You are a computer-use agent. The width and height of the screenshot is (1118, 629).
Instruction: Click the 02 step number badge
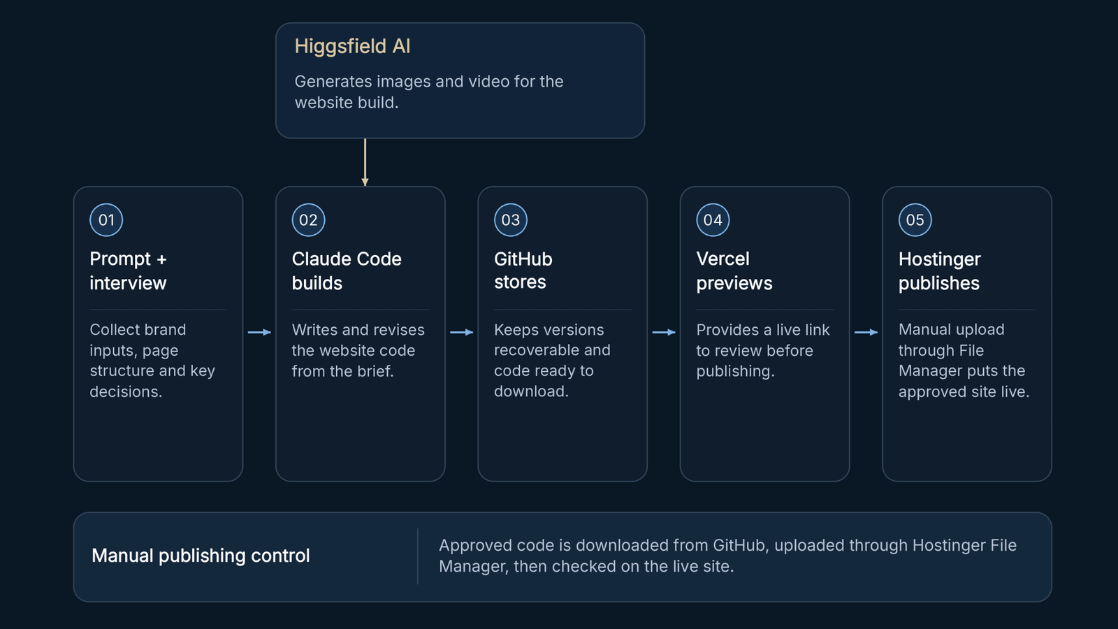tap(308, 220)
